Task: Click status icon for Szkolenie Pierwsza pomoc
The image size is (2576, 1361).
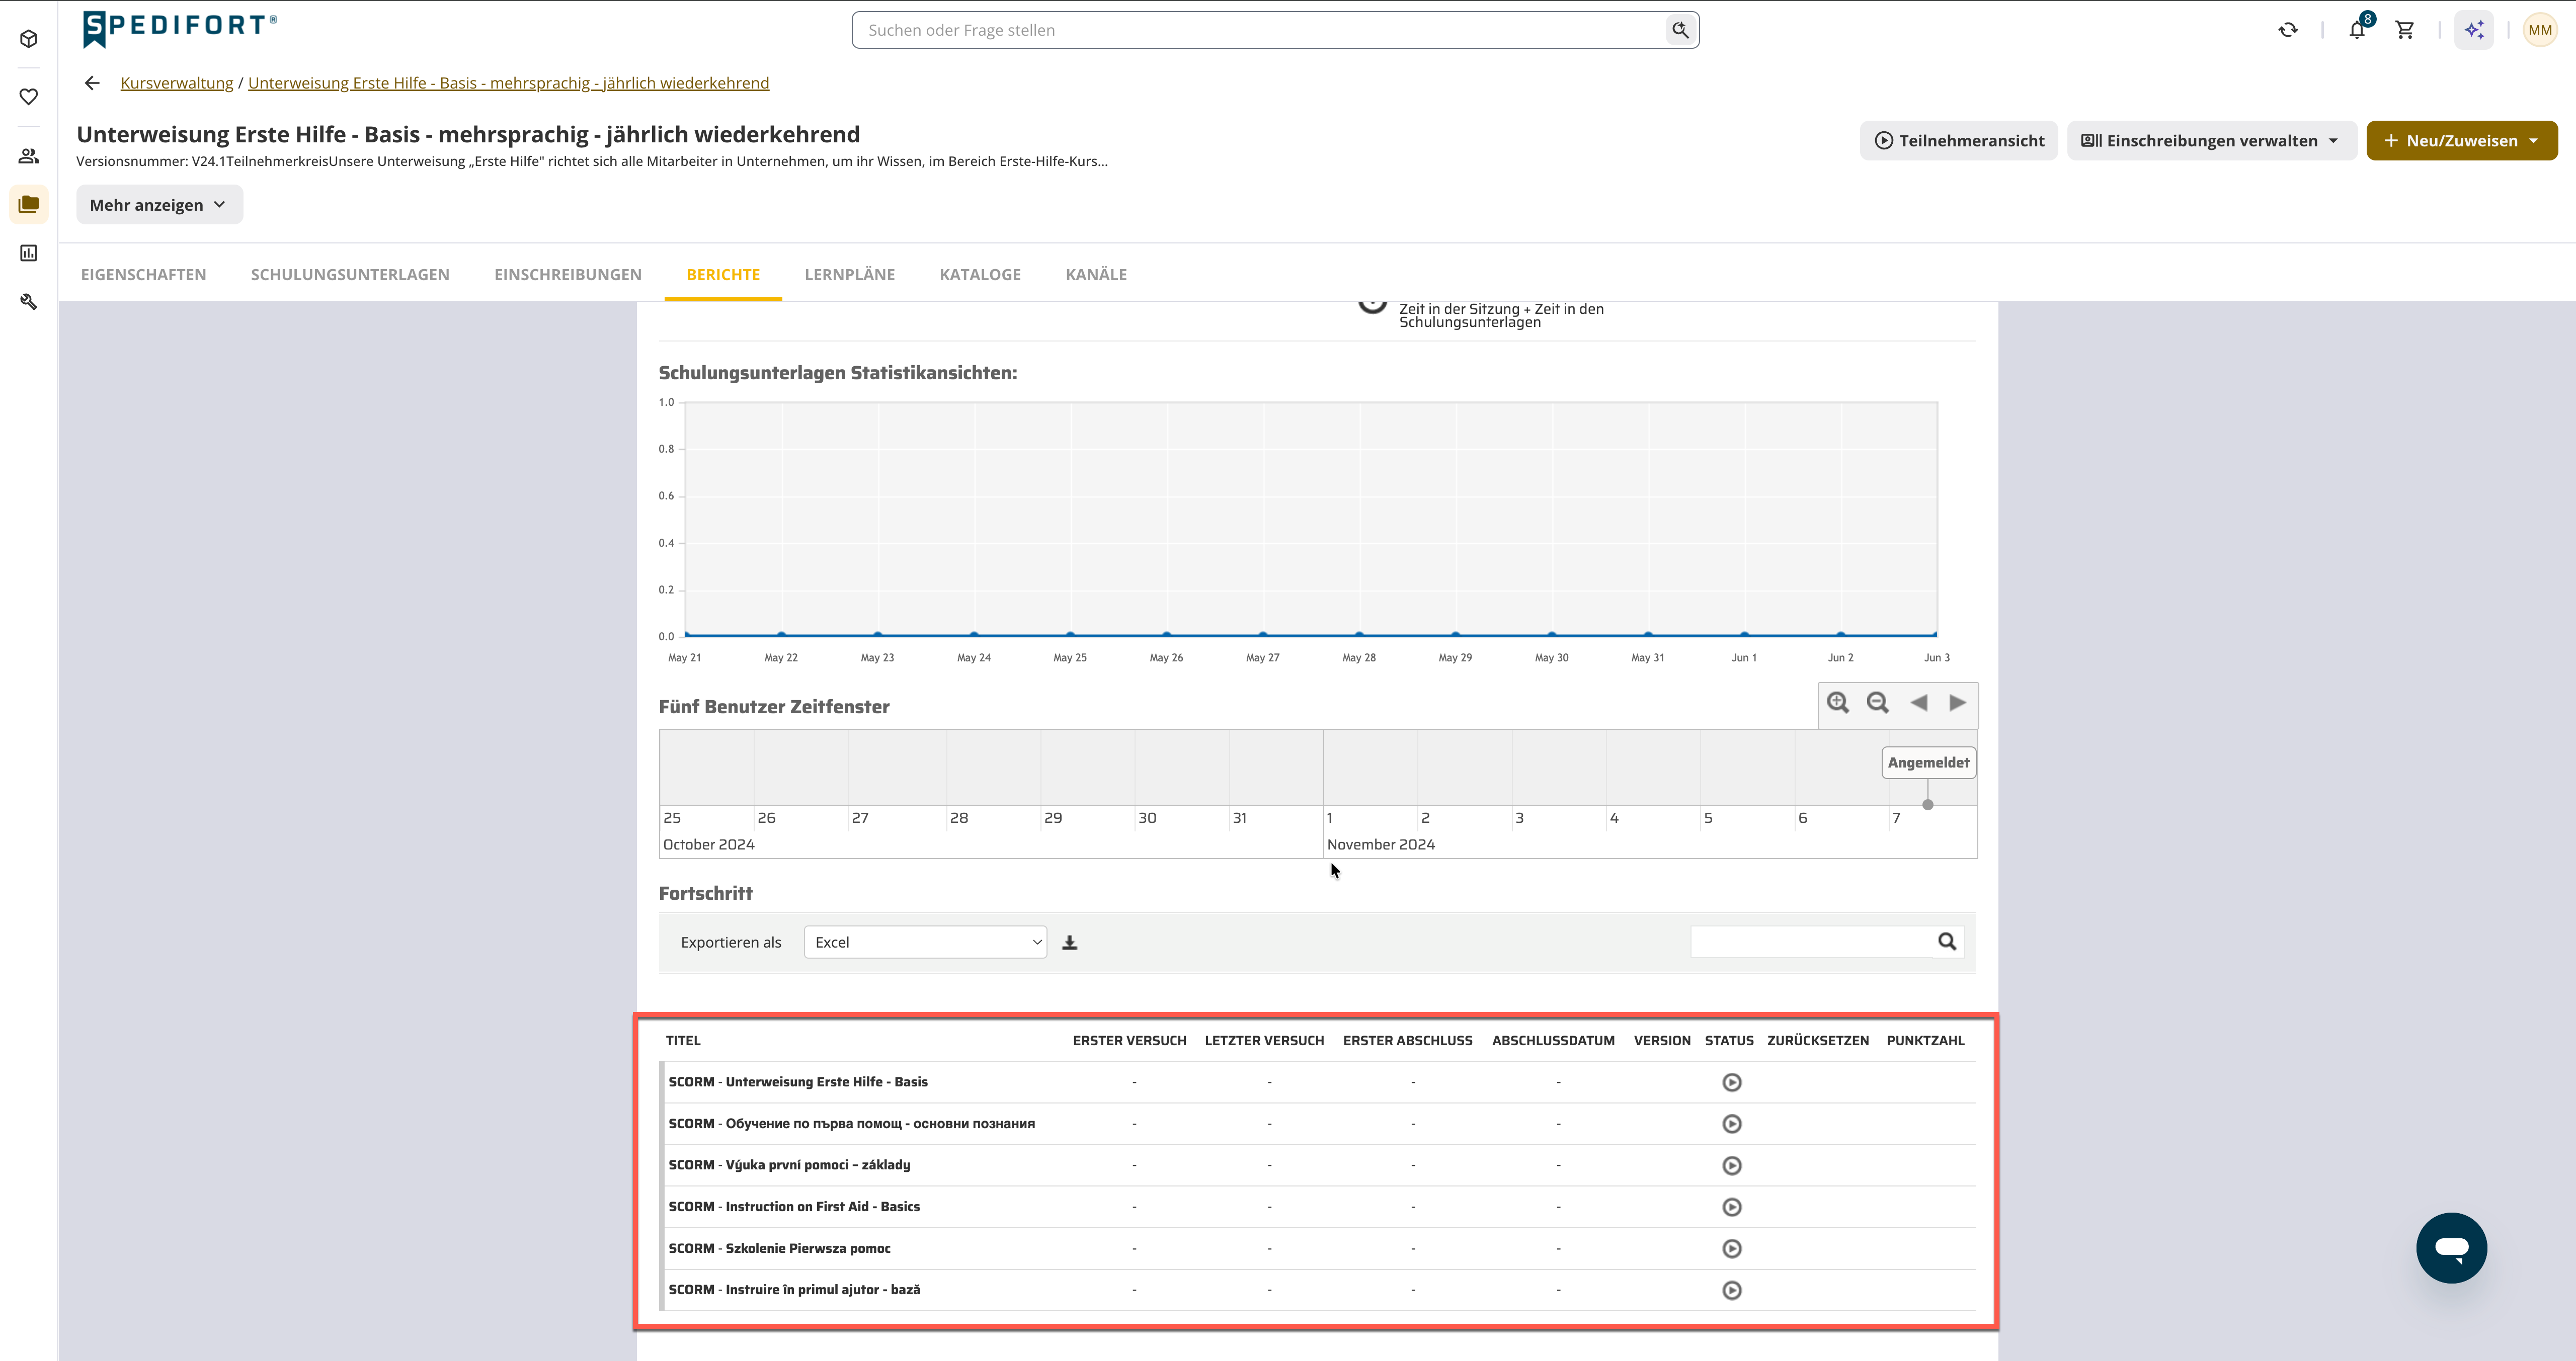Action: point(1732,1248)
